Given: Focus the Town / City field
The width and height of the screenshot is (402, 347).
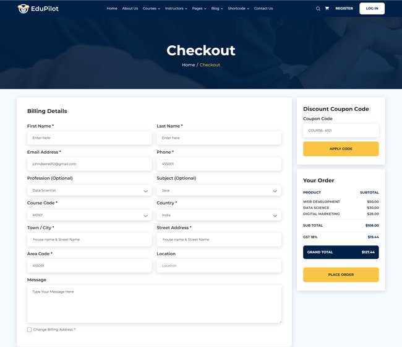Looking at the screenshot, I should [90, 240].
